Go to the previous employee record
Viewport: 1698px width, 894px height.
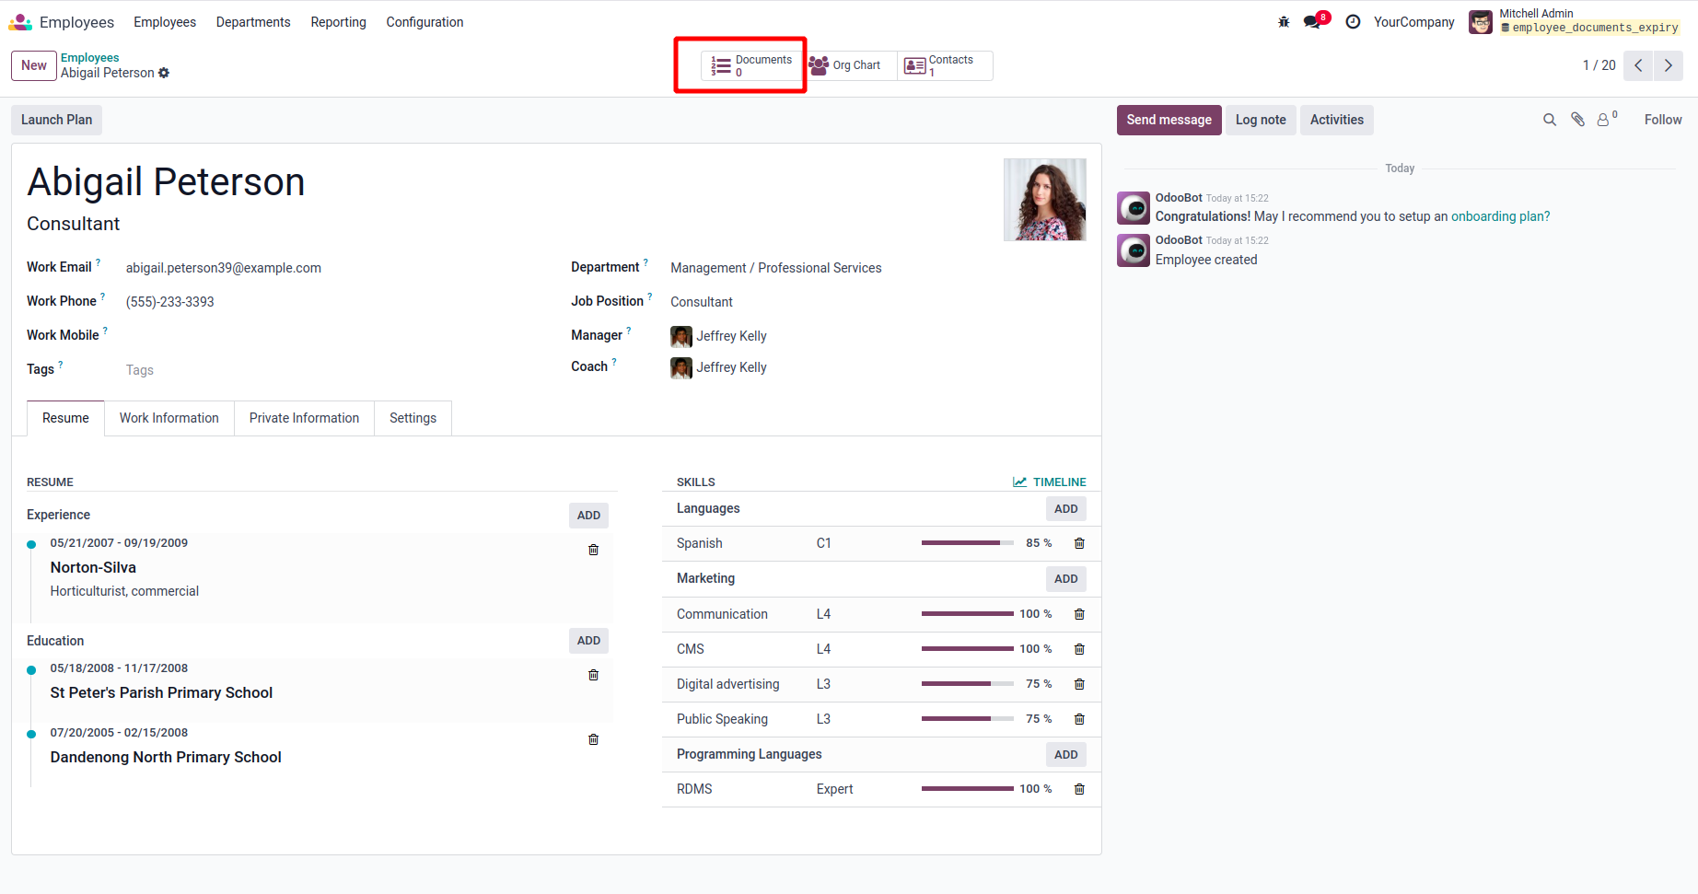pos(1638,65)
